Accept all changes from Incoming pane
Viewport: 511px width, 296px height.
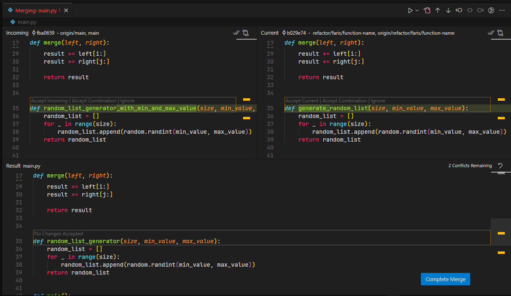[236, 33]
